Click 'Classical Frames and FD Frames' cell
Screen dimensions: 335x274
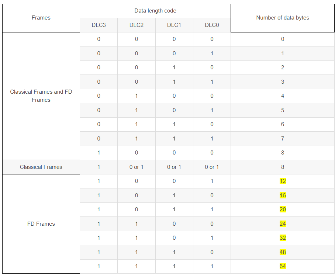coord(41,96)
